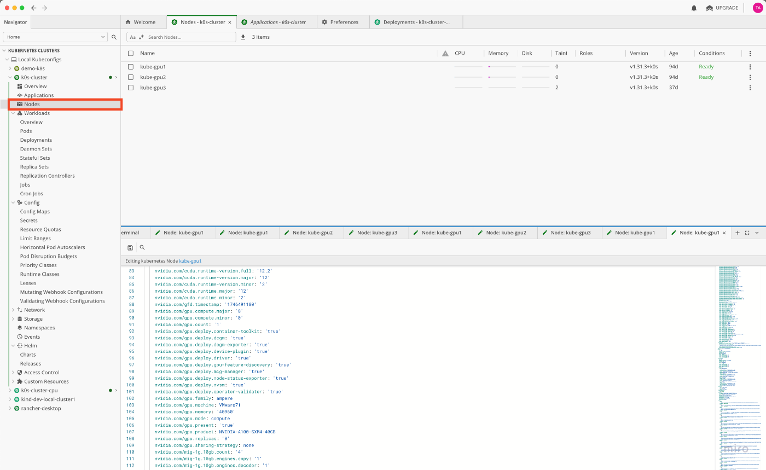Open Applications in the navigator

click(x=39, y=95)
